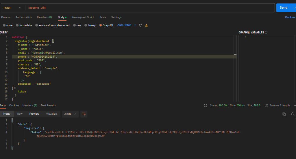Click the "register" key in response

tap(32, 128)
